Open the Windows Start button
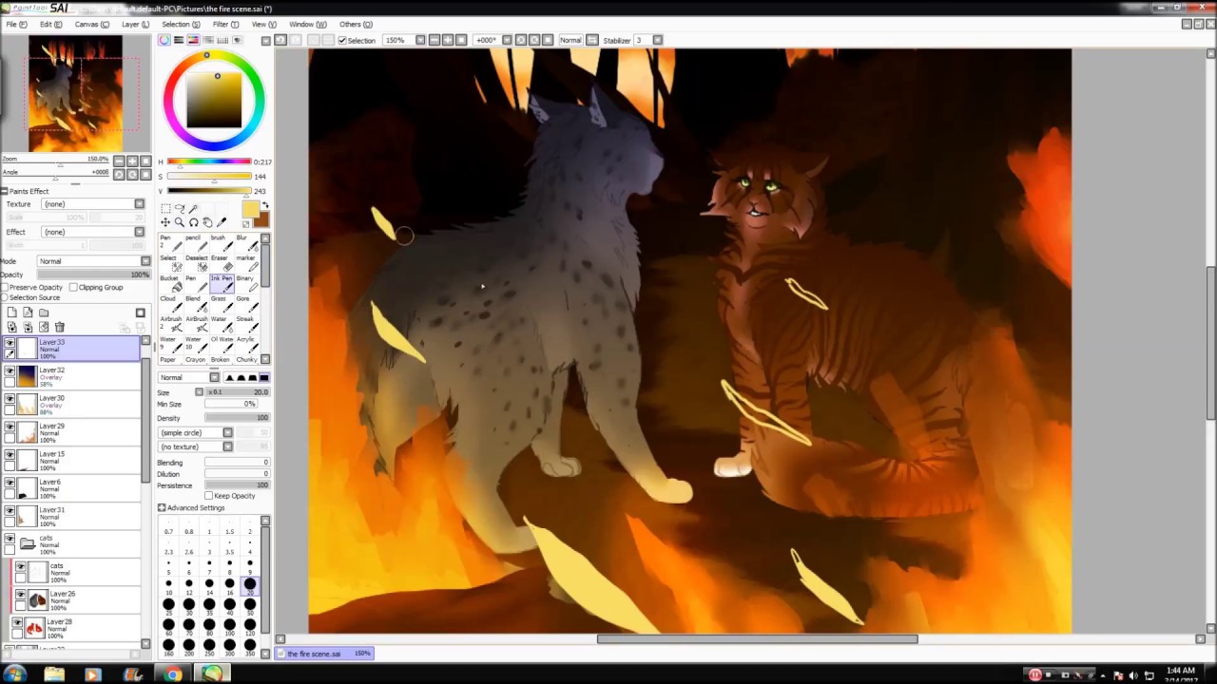 tap(15, 674)
